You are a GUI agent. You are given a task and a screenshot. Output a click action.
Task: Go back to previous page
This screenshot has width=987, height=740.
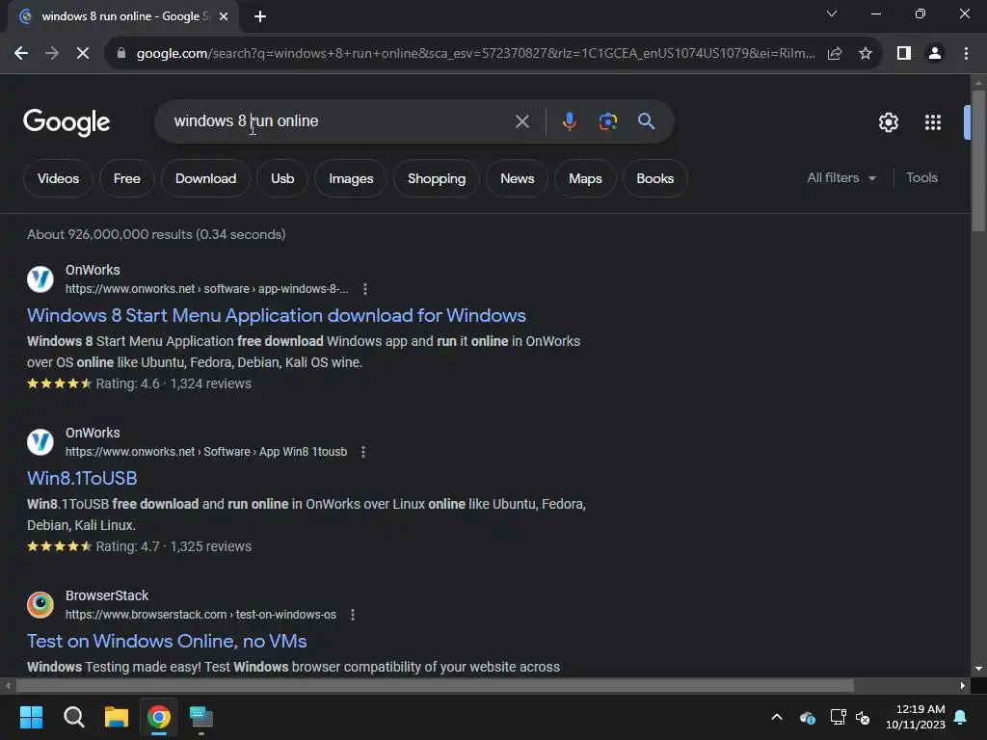21,54
